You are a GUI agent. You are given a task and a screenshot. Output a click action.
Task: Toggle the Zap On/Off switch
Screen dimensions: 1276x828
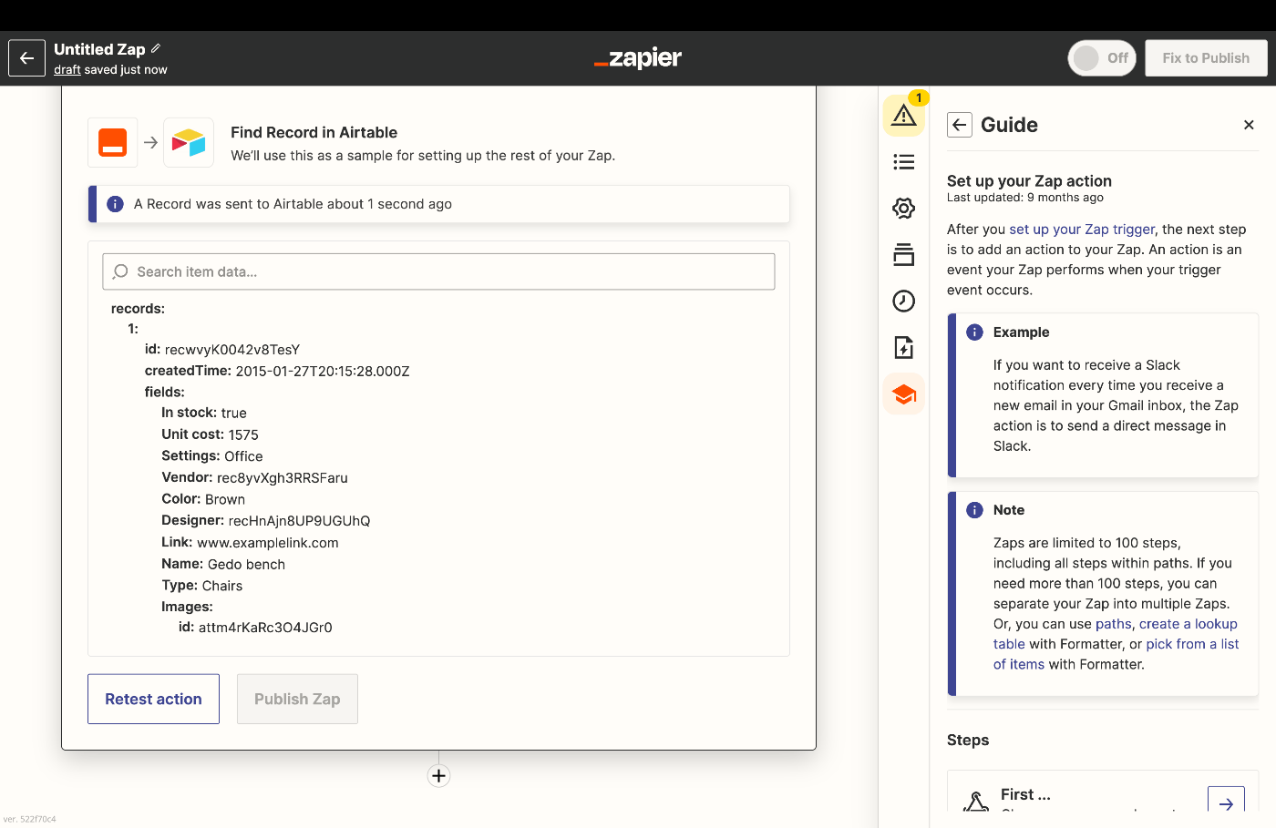pos(1102,58)
